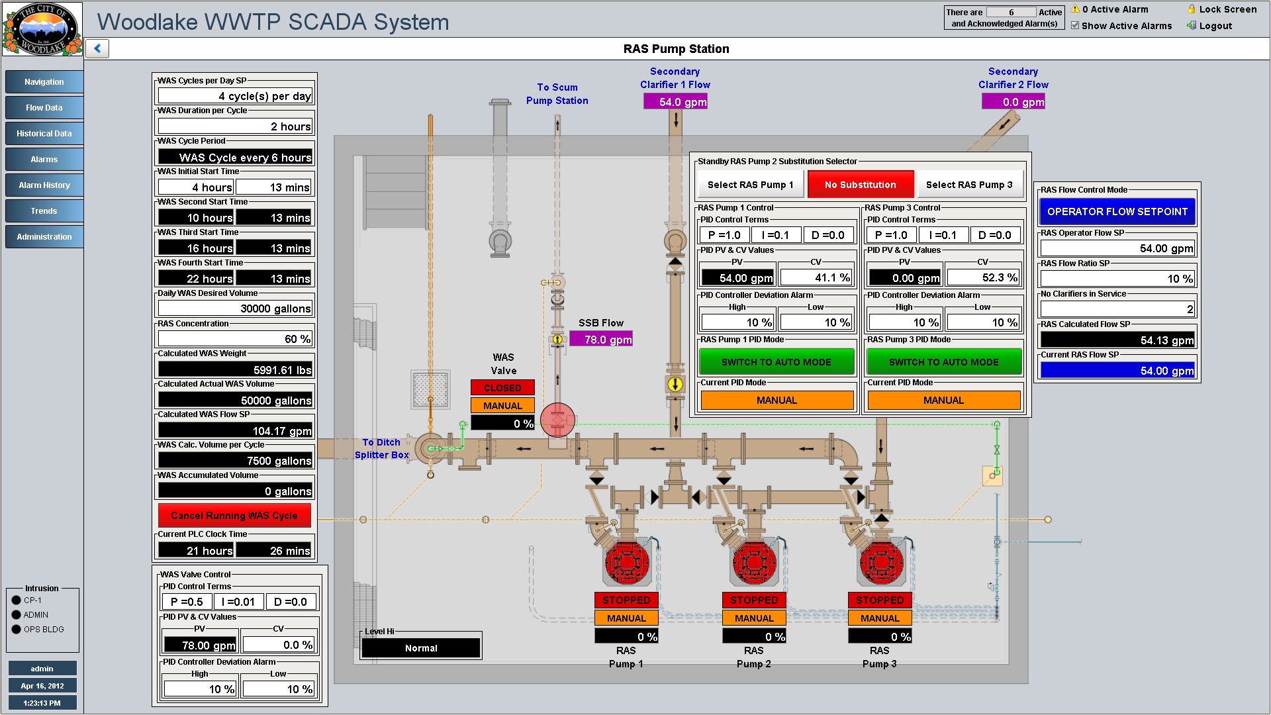The image size is (1271, 715).
Task: Click the Clarifier 1 flow meter icon
Action: pos(675,384)
